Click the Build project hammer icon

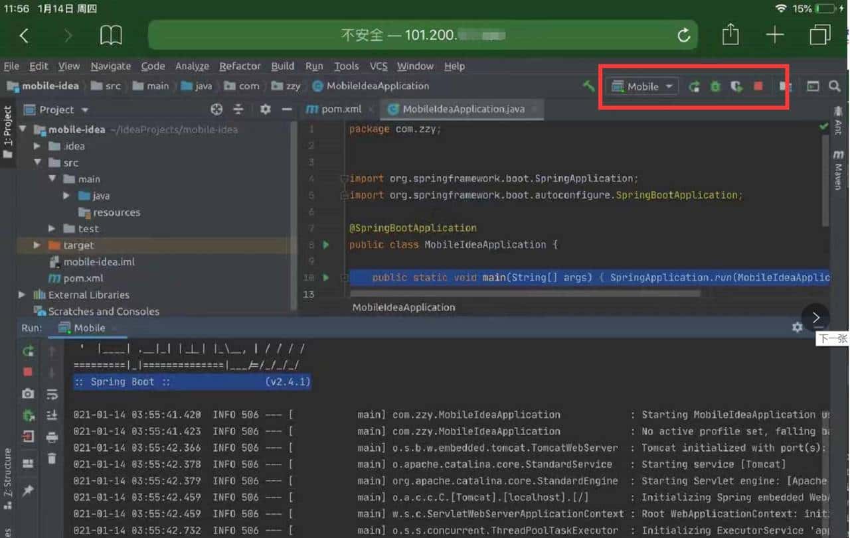click(588, 86)
